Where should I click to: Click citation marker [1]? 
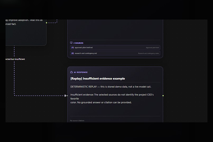click(72, 48)
